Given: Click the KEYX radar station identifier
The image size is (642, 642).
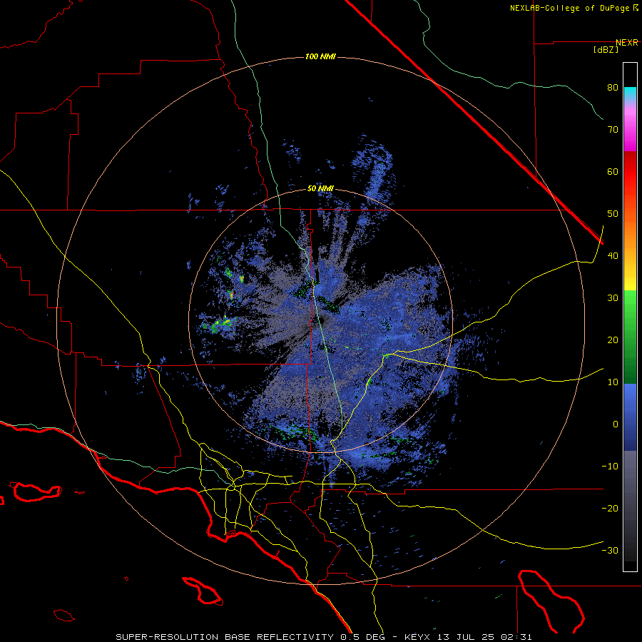Looking at the screenshot, I should tap(419, 637).
